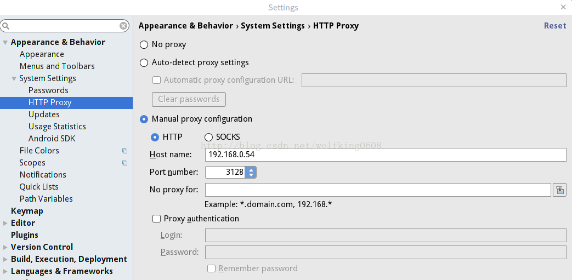Click the Scopes project-level icon
This screenshot has height=280, width=572.
[x=124, y=163]
